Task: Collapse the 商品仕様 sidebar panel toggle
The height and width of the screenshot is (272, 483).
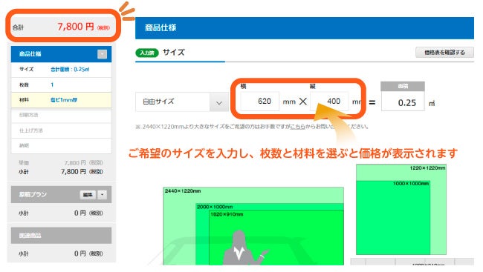Action: click(x=102, y=54)
